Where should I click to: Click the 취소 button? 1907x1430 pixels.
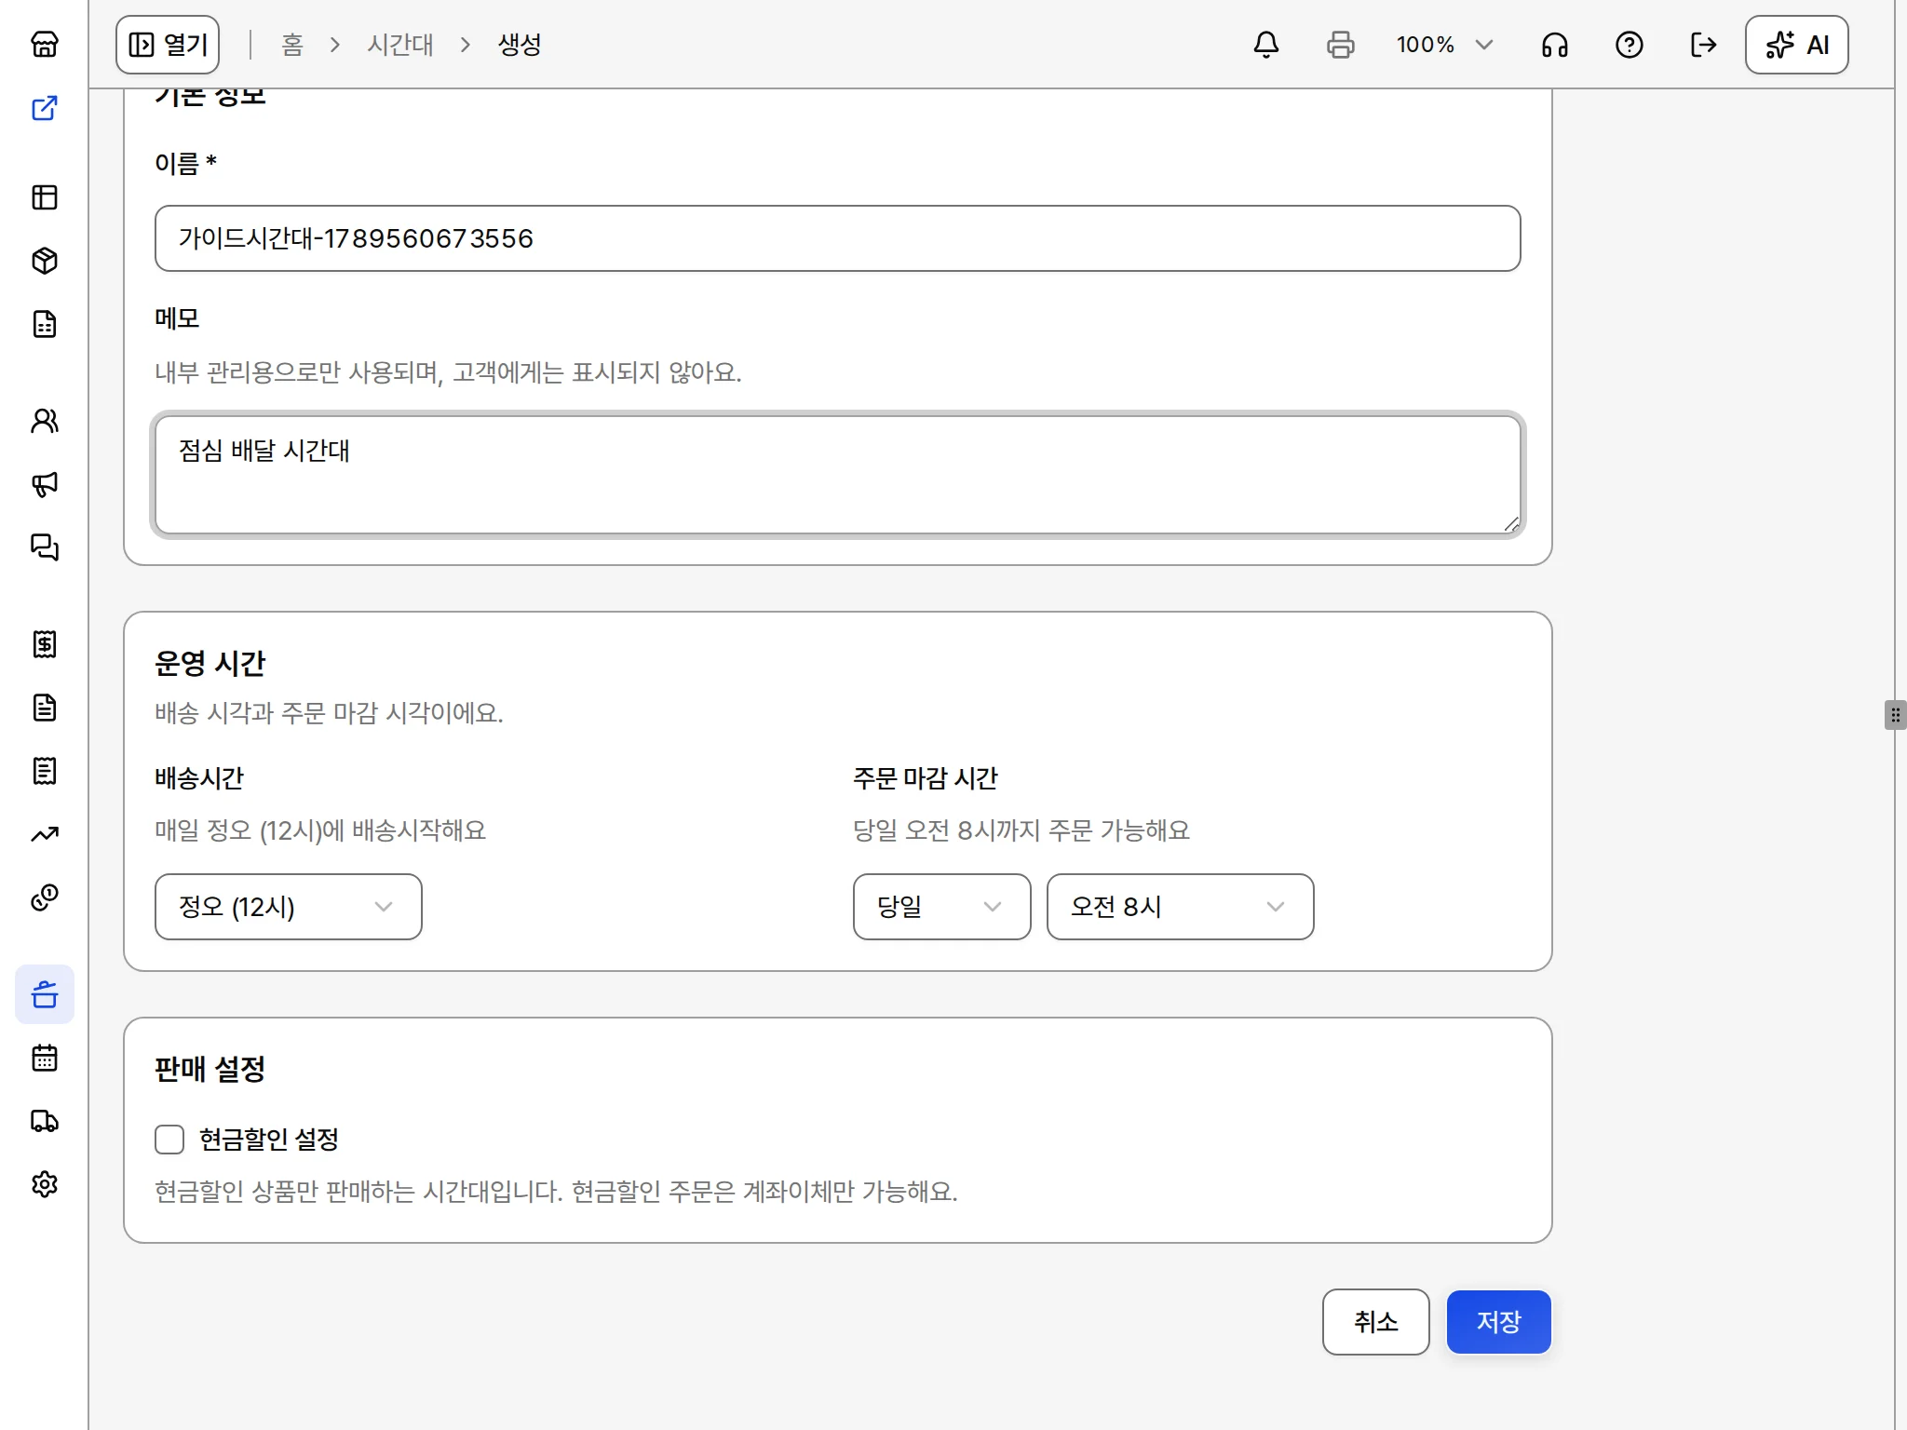click(1376, 1322)
